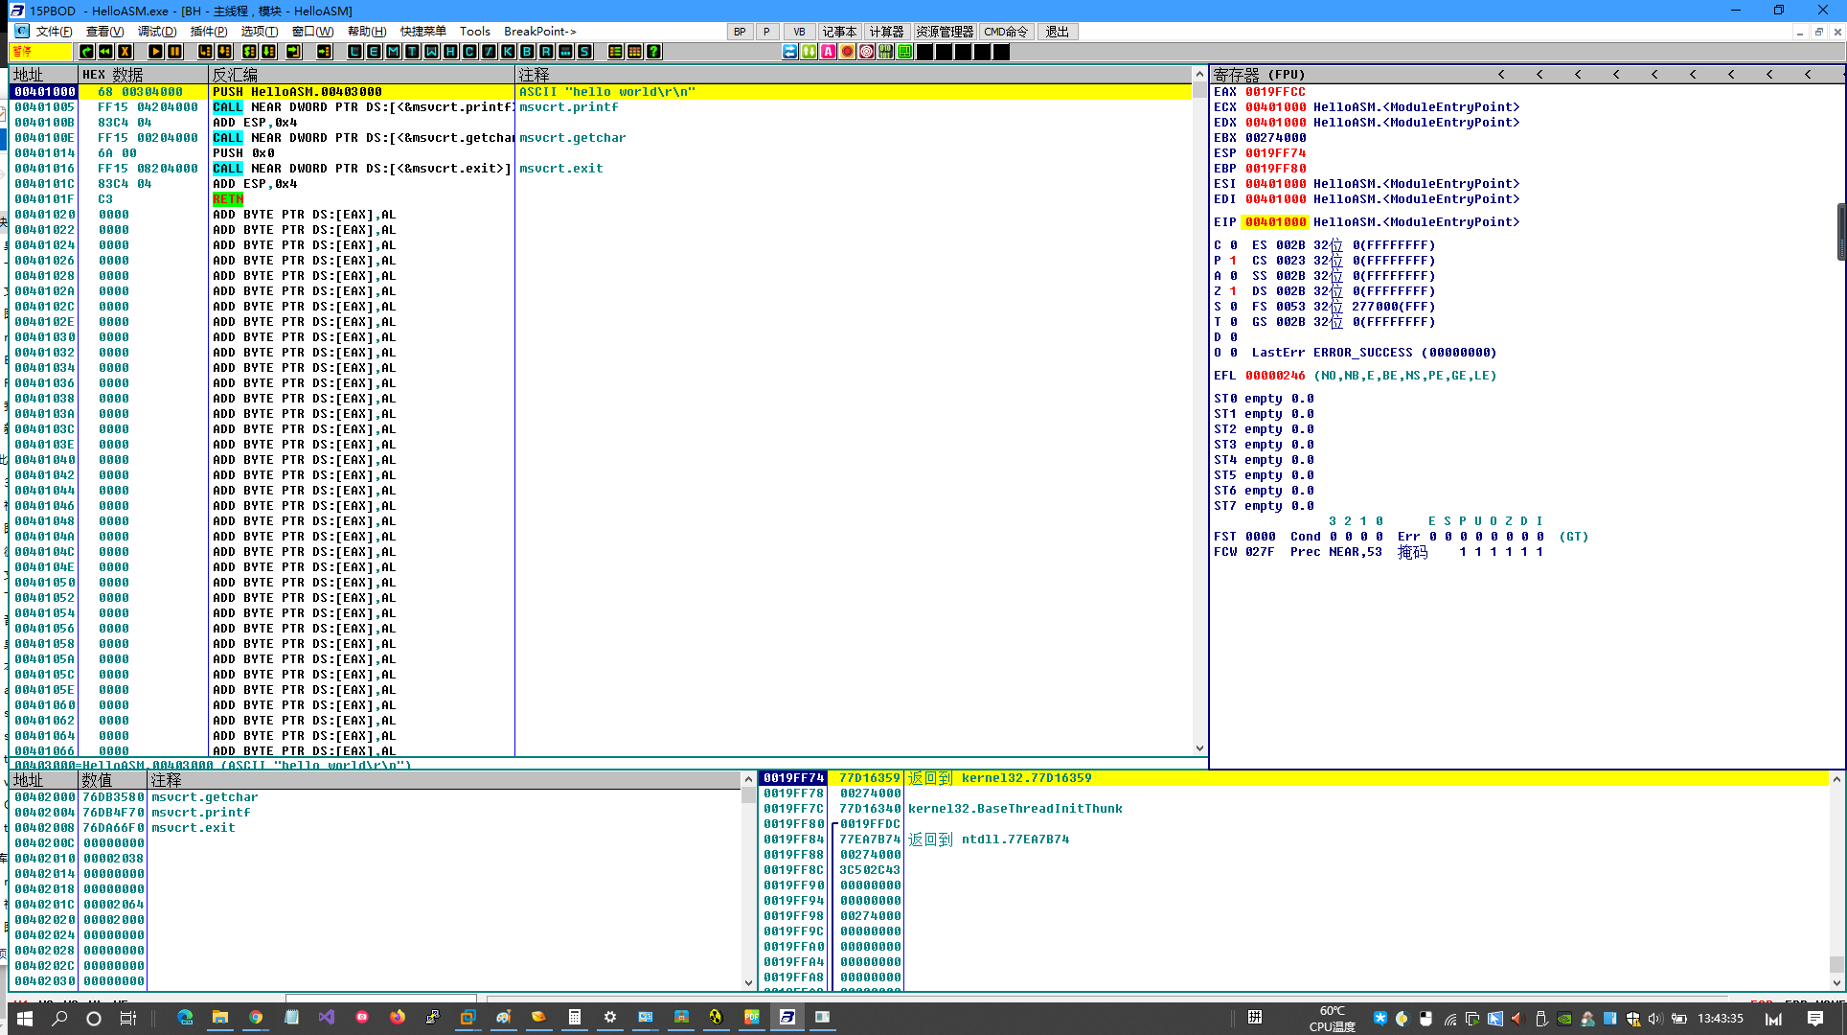This screenshot has height=1035, width=1847.
Task: Click dump pane scroll-down arrow
Action: (x=749, y=982)
